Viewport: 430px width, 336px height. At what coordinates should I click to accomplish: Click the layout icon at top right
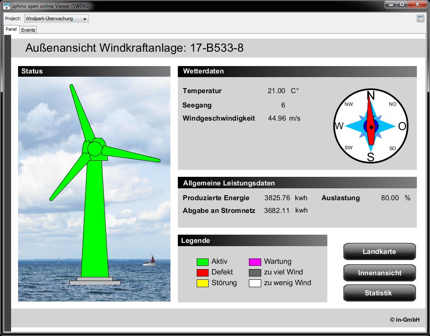420,18
